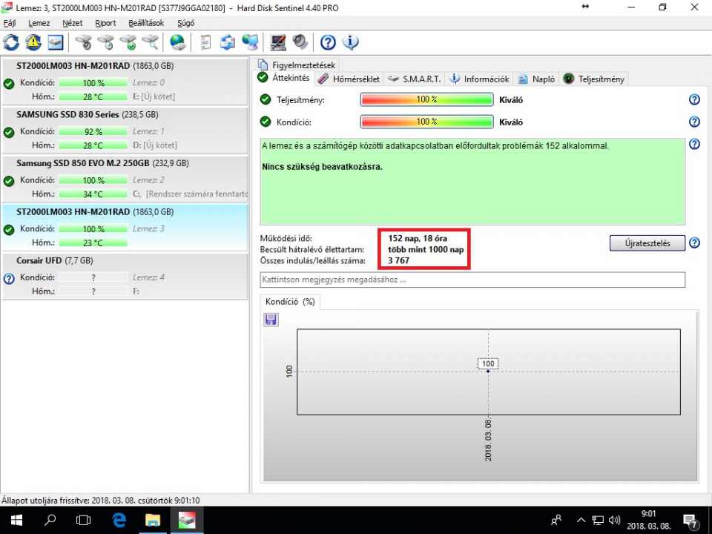Click help icon beside Kondíció bar
The image size is (712, 534).
[x=694, y=122]
